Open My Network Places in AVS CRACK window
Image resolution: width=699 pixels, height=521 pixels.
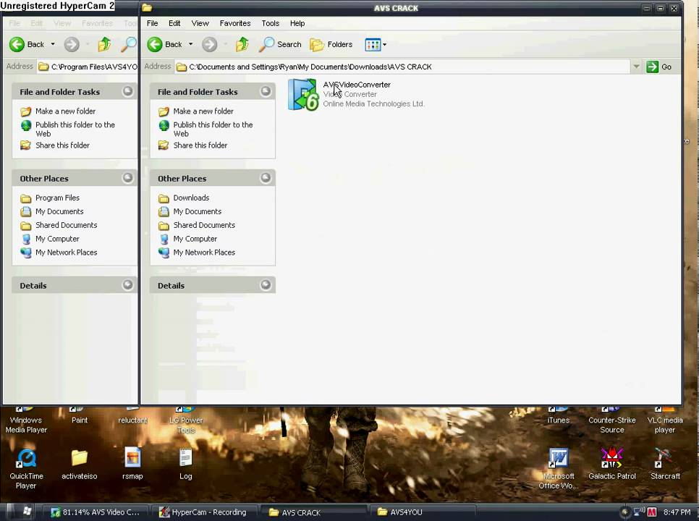[204, 253]
